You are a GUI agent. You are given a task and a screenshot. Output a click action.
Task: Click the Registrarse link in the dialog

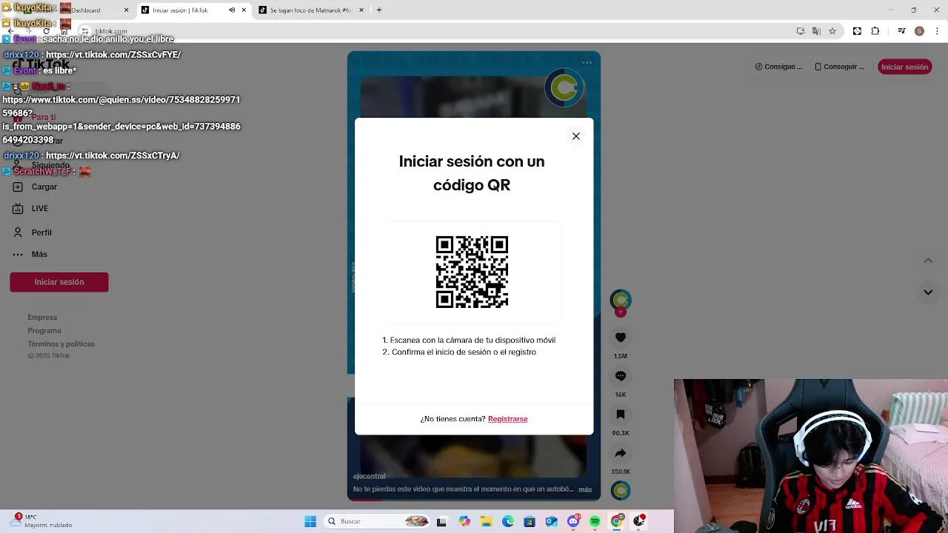tap(507, 419)
